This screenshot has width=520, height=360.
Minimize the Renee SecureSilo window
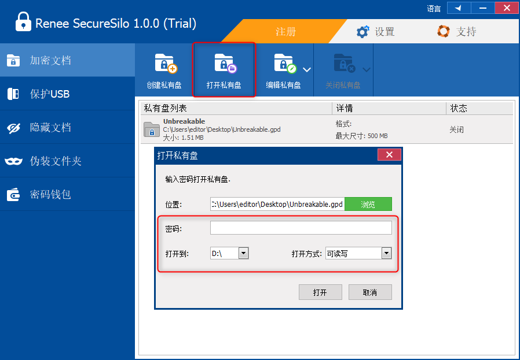click(483, 8)
